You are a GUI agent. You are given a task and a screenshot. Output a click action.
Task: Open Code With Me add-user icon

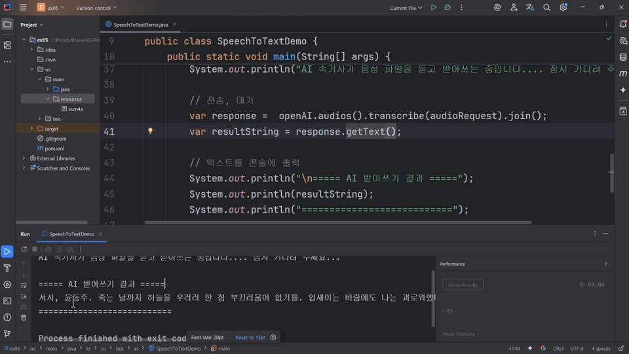(x=514, y=7)
